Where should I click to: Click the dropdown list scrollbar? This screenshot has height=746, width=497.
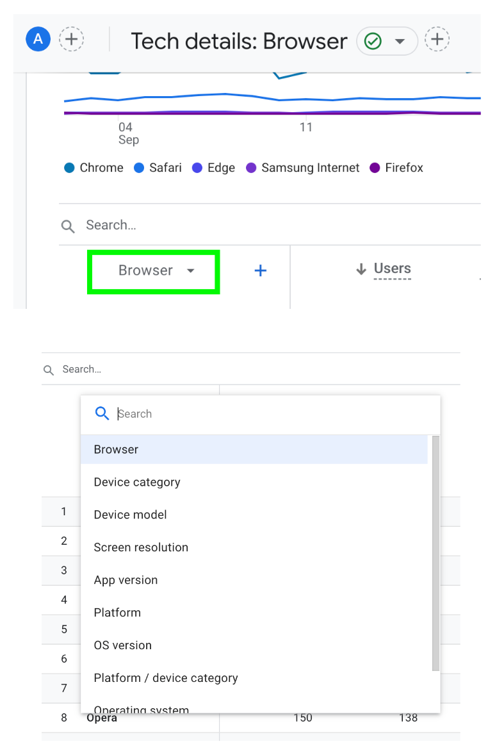pos(436,553)
